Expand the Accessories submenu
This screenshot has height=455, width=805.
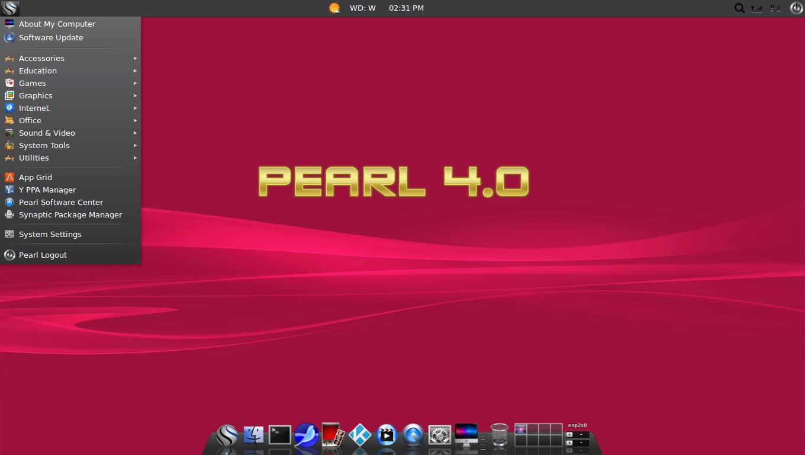[70, 58]
